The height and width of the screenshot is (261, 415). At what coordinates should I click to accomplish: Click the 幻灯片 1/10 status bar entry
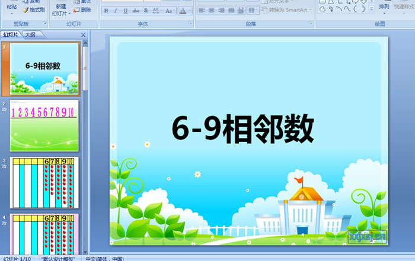pyautogui.click(x=17, y=259)
